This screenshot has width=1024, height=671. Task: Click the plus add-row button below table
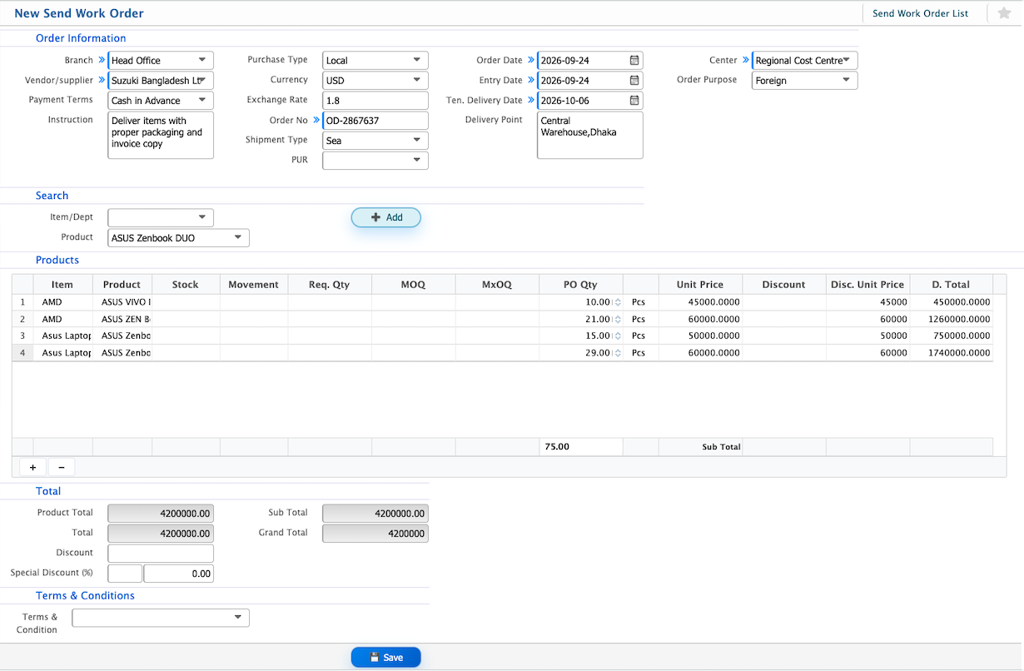click(x=32, y=467)
